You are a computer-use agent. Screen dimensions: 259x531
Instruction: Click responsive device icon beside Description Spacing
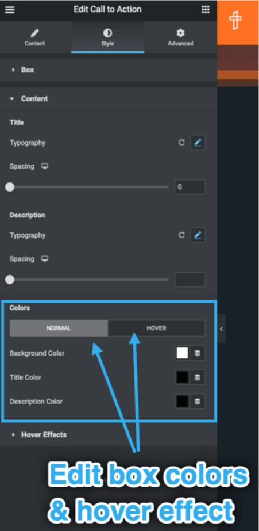[x=45, y=259]
